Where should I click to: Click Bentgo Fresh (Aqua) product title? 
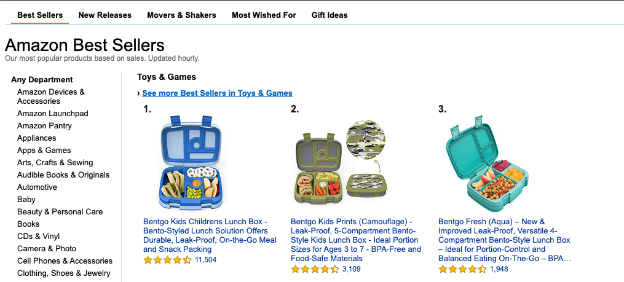(x=504, y=240)
